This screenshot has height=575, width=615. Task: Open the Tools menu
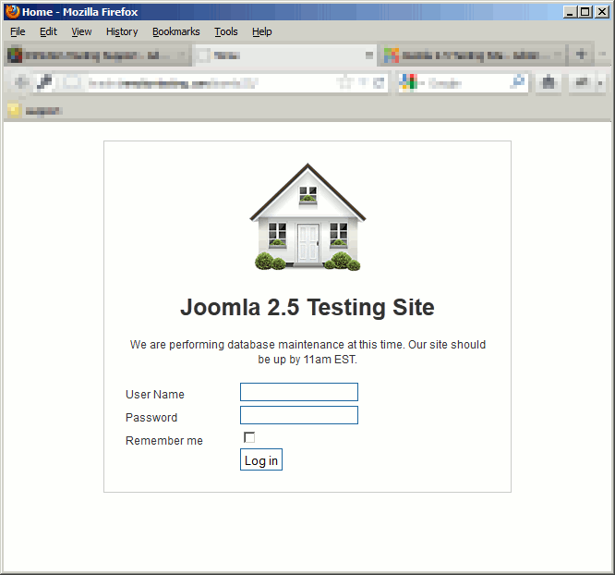[x=226, y=31]
